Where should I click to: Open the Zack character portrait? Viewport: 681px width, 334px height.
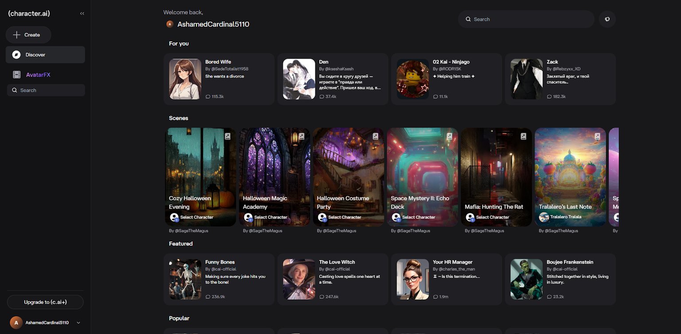527,79
